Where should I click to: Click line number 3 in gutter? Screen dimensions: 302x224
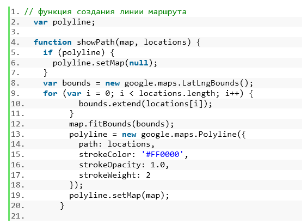(15, 32)
